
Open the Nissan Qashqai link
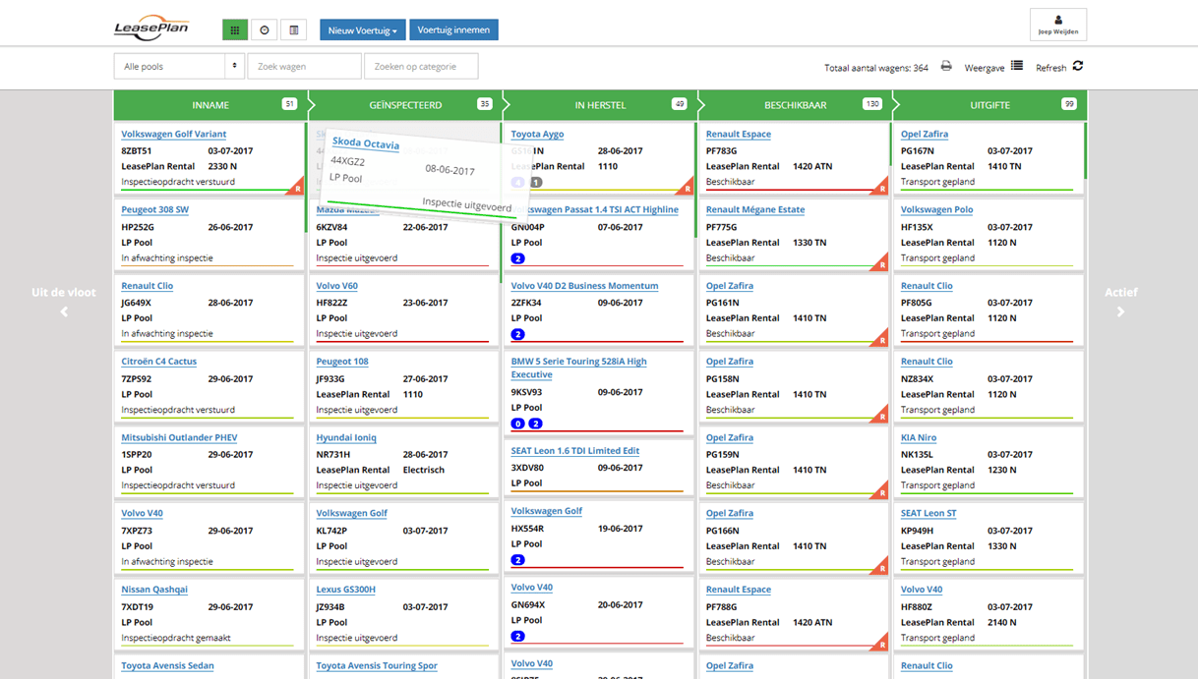pyautogui.click(x=154, y=590)
